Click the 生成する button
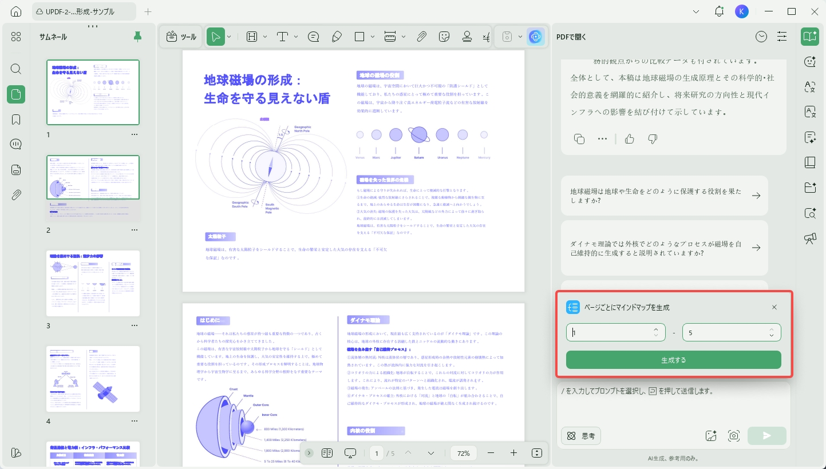The image size is (826, 469). pos(674,360)
